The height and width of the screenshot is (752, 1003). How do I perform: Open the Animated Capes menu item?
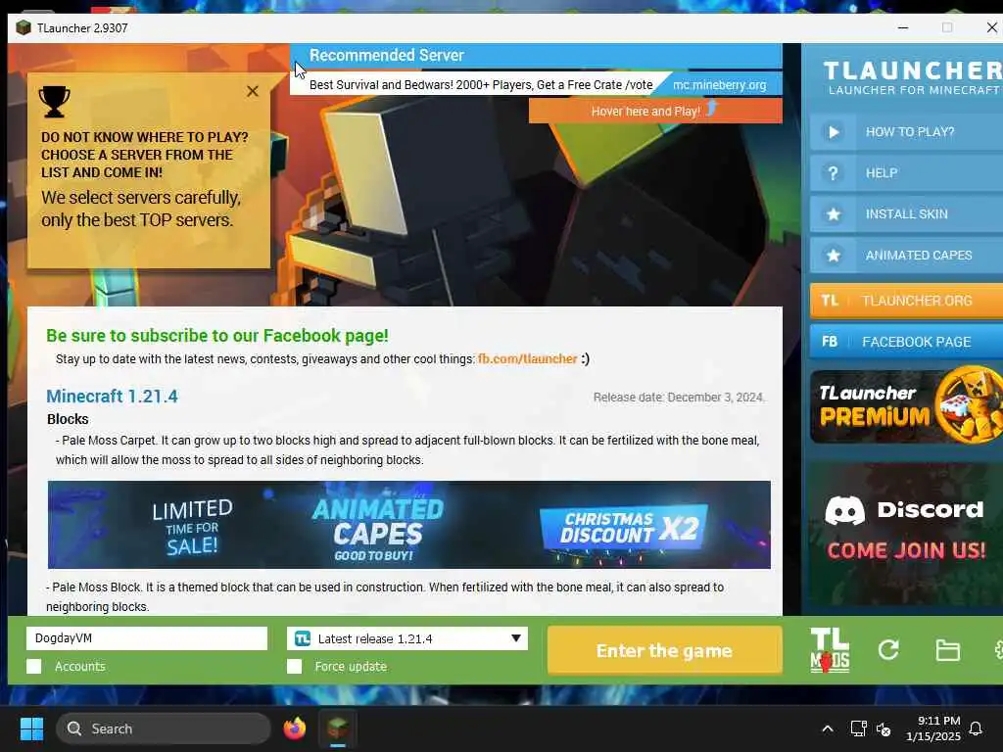click(x=906, y=256)
